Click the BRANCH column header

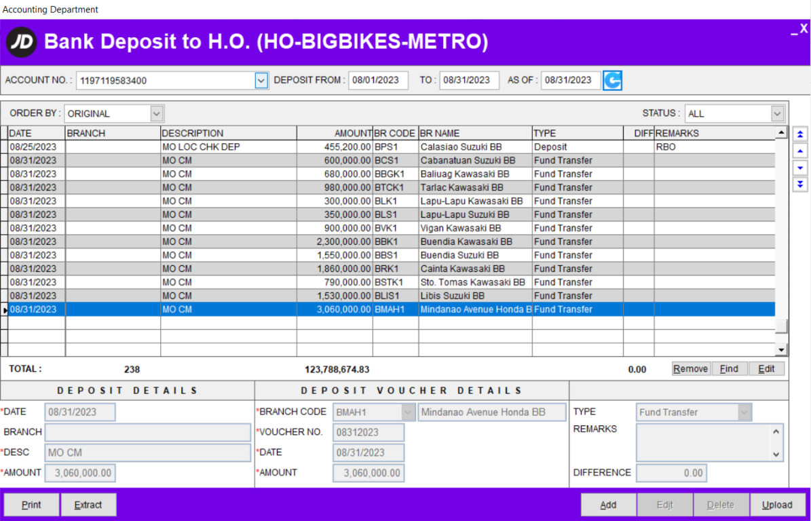coord(113,134)
